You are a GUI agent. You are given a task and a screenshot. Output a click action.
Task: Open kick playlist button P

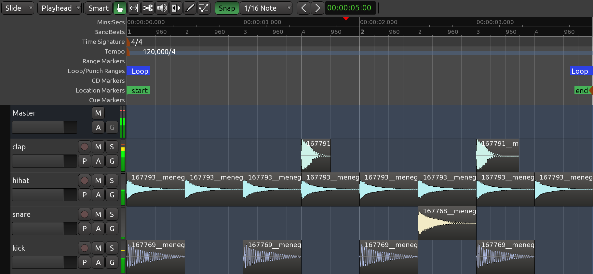pyautogui.click(x=85, y=262)
